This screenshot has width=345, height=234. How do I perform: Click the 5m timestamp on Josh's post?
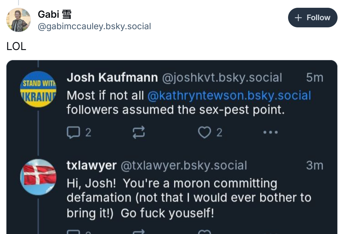click(x=315, y=78)
